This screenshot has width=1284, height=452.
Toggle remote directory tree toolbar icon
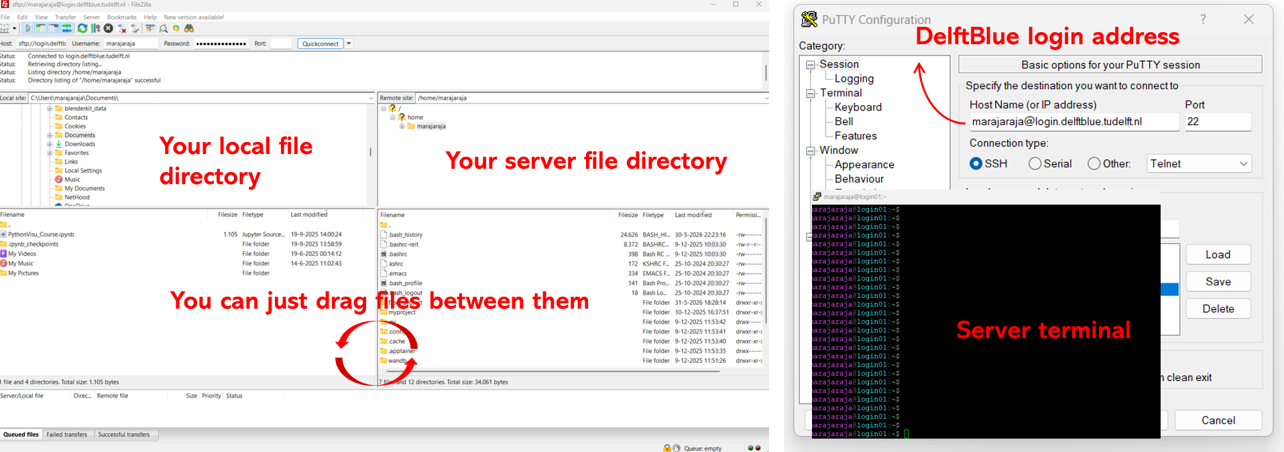click(54, 28)
